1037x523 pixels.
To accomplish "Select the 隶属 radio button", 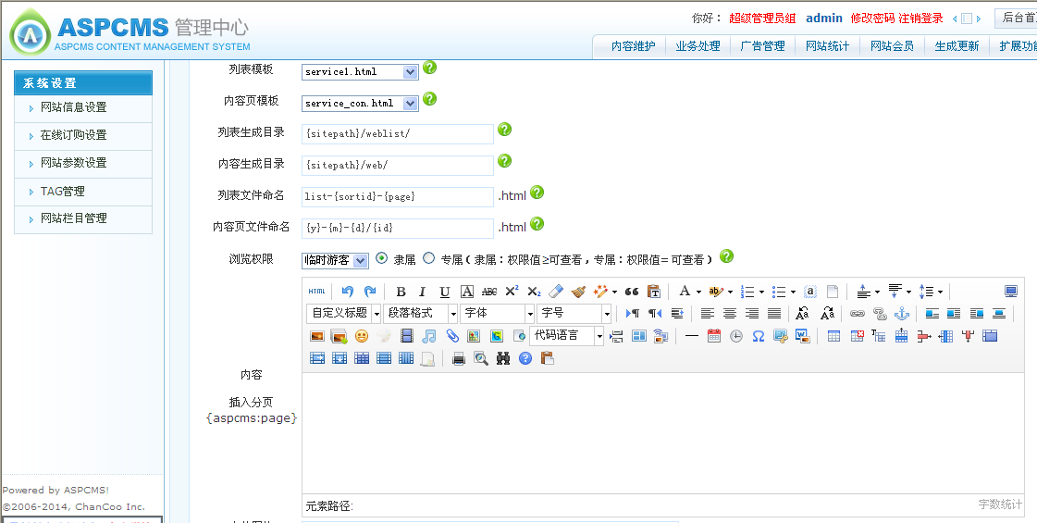I will pos(382,259).
